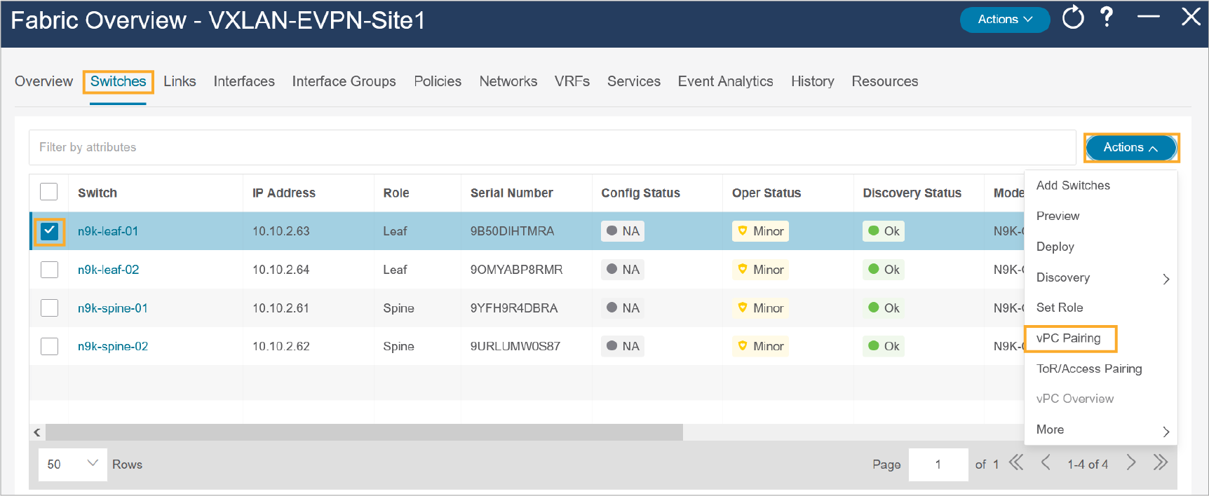Click Minor oper status badge for n9k-spine-02

(x=760, y=346)
